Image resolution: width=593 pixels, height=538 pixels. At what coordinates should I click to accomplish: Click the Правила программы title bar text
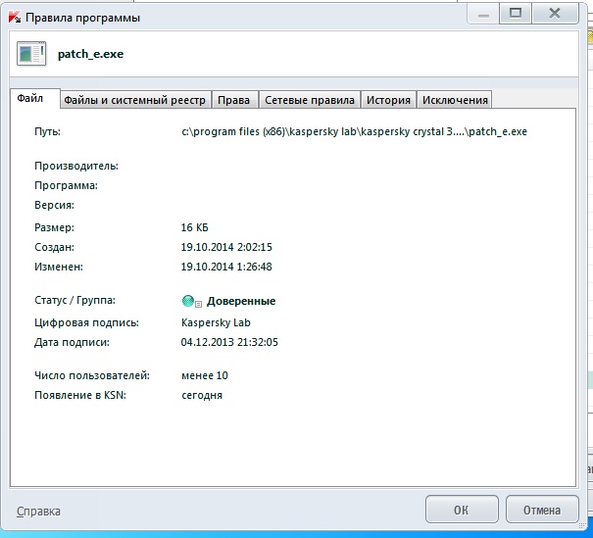[82, 18]
